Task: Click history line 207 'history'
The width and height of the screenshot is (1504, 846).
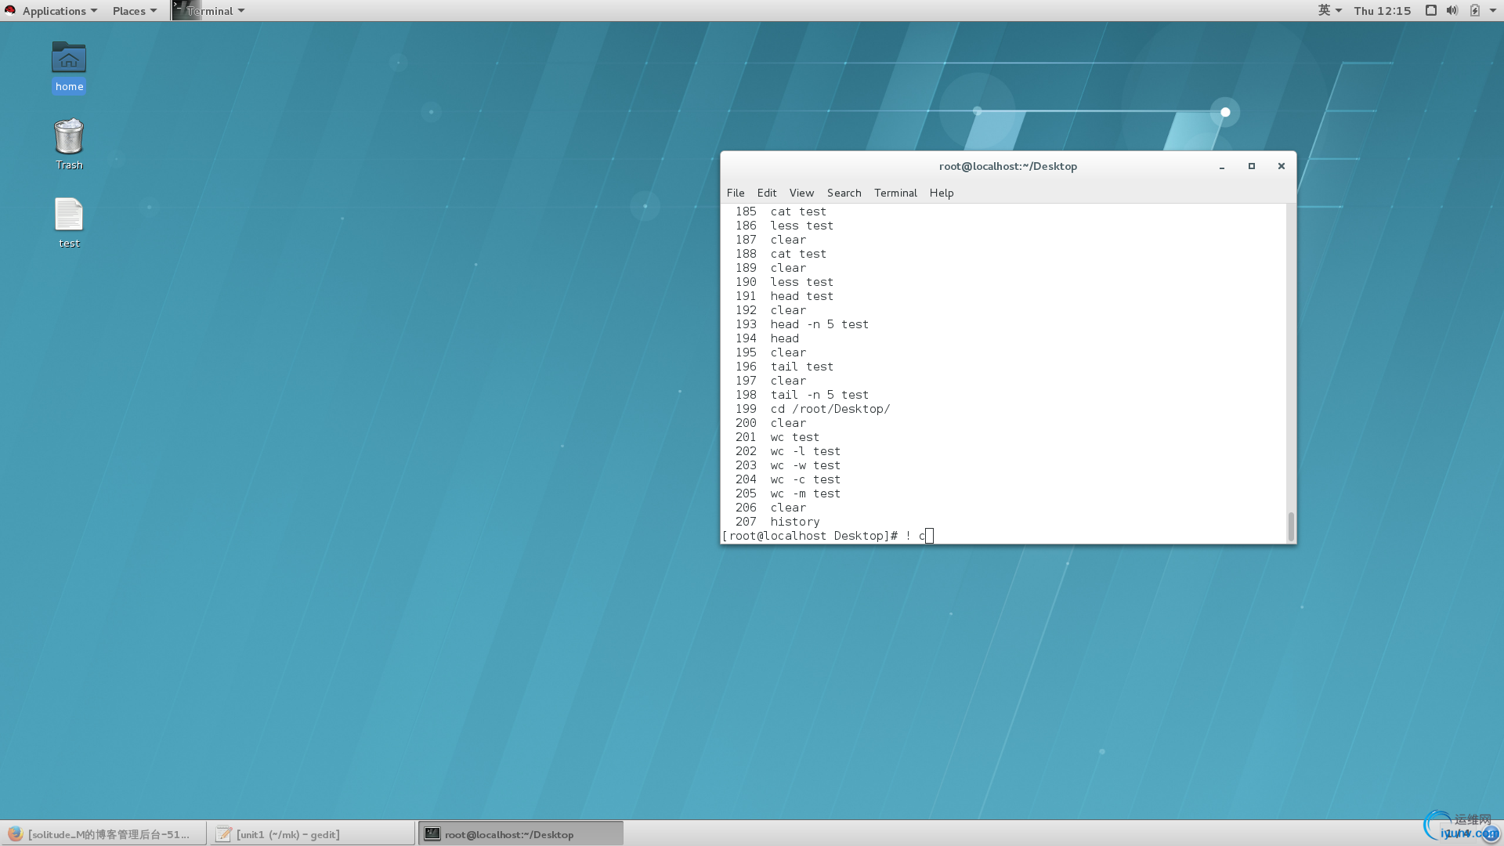Action: click(x=794, y=522)
